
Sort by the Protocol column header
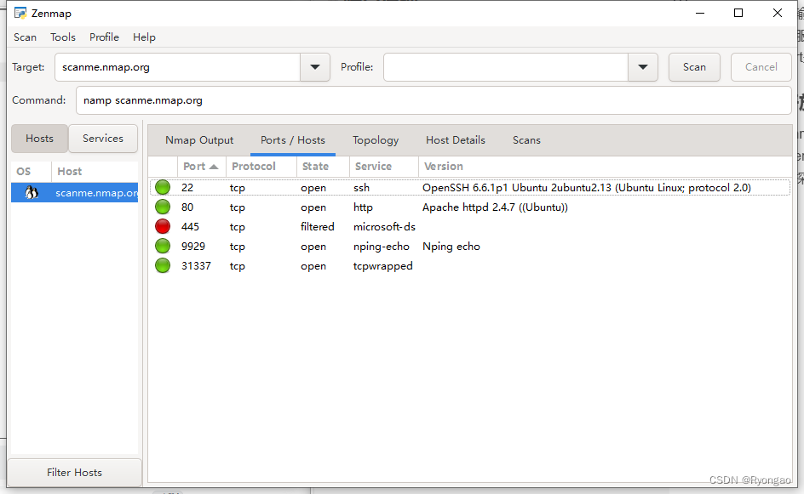[x=261, y=167]
